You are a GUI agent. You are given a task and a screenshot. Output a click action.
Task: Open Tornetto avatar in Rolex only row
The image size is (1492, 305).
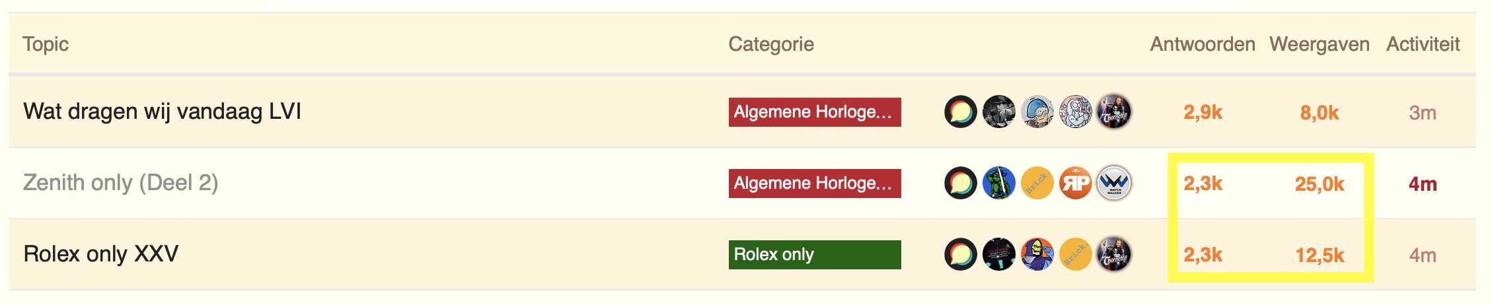pyautogui.click(x=1113, y=254)
